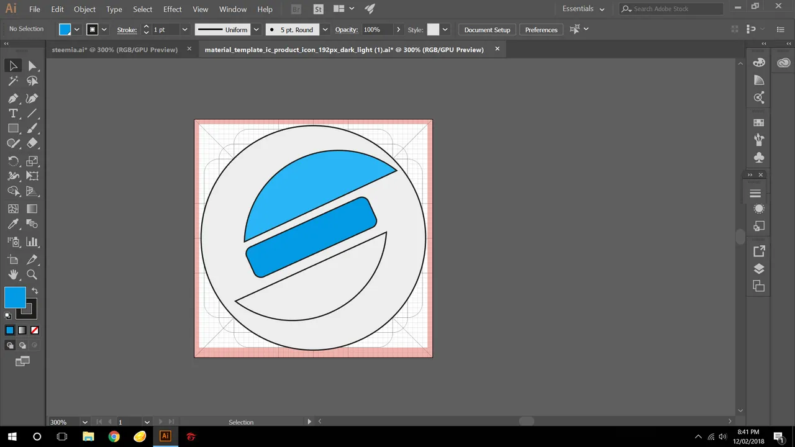Open the Effect menu
Screen dimensions: 795x447
click(173, 9)
